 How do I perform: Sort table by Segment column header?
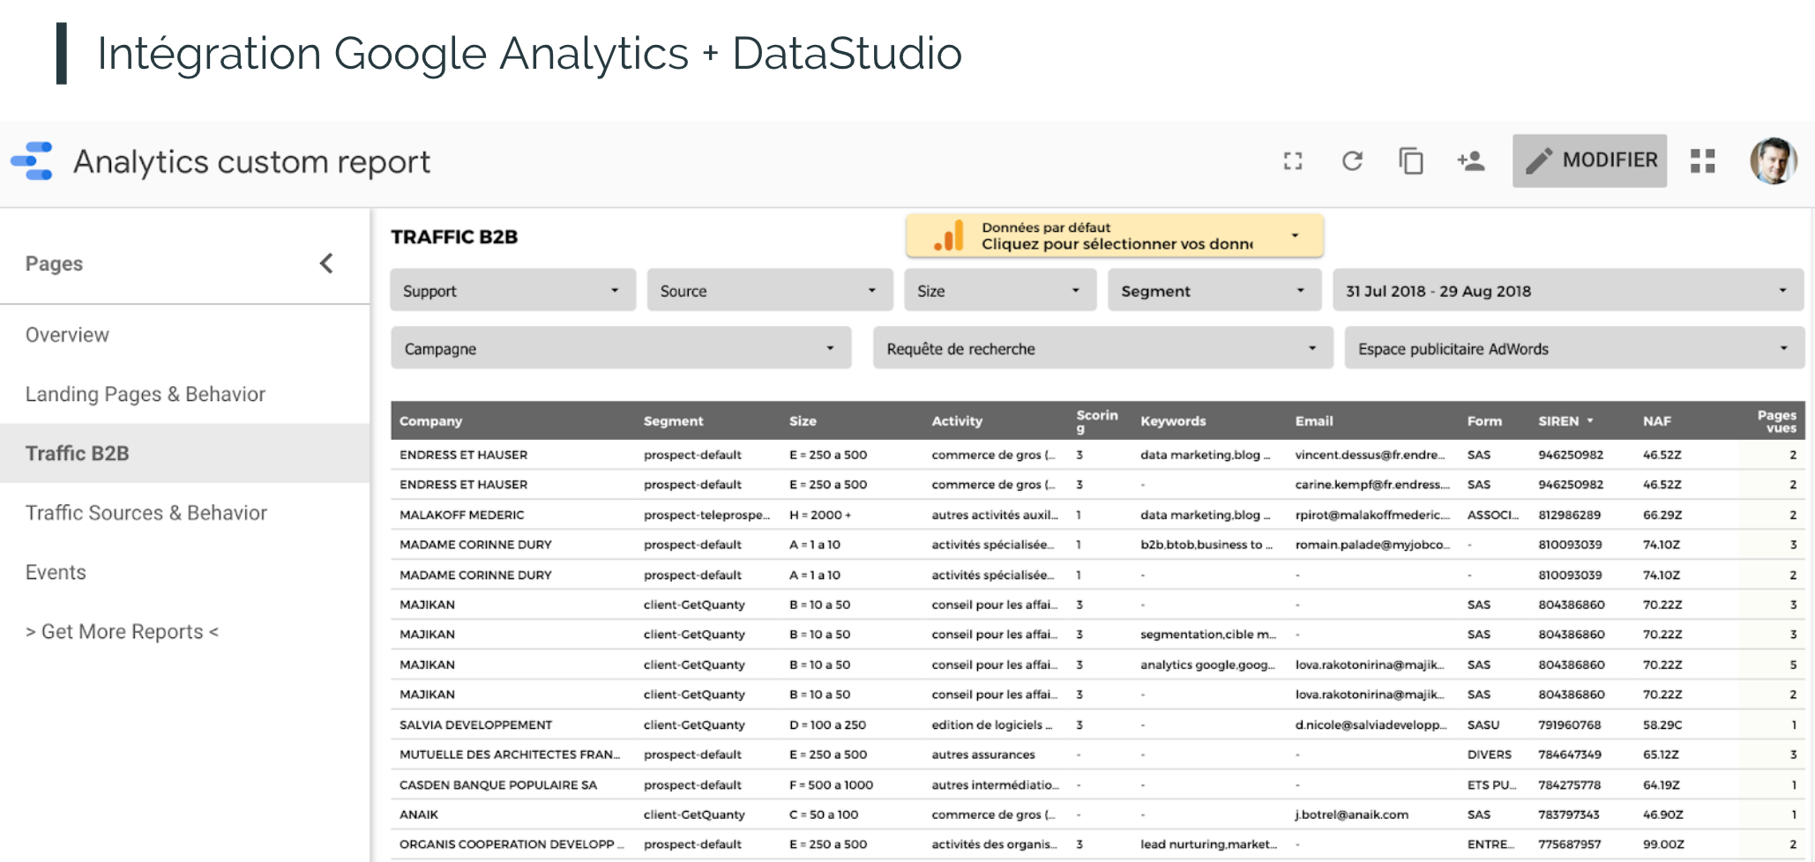(x=673, y=421)
